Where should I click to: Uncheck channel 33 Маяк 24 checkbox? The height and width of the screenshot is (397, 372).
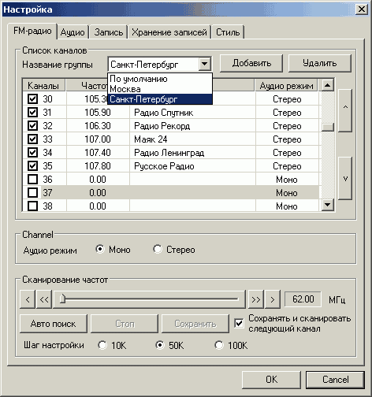point(32,139)
